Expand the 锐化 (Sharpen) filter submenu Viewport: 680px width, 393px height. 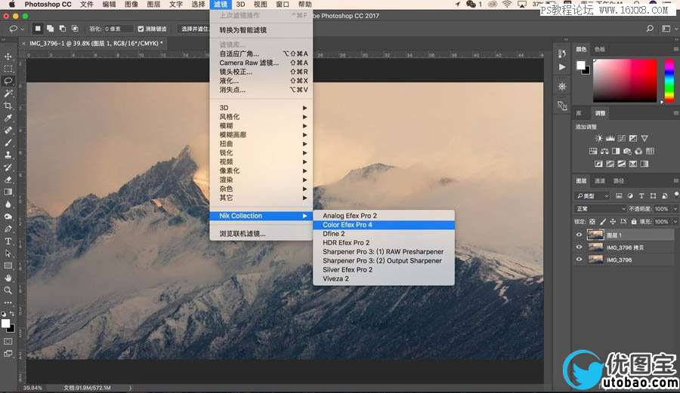261,153
